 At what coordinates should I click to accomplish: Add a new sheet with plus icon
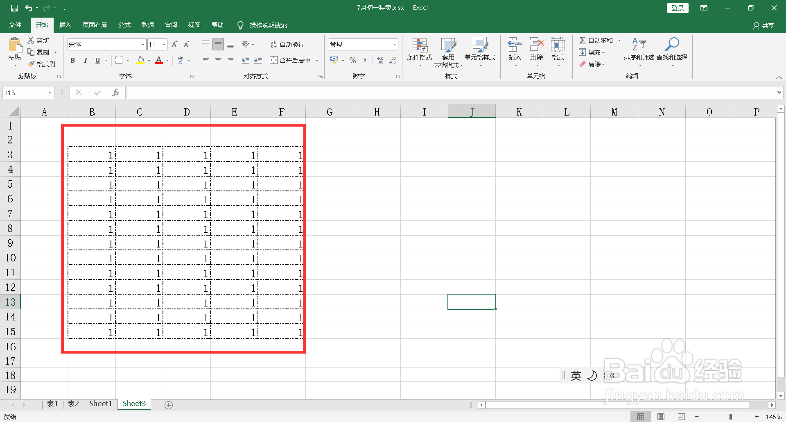tap(168, 405)
